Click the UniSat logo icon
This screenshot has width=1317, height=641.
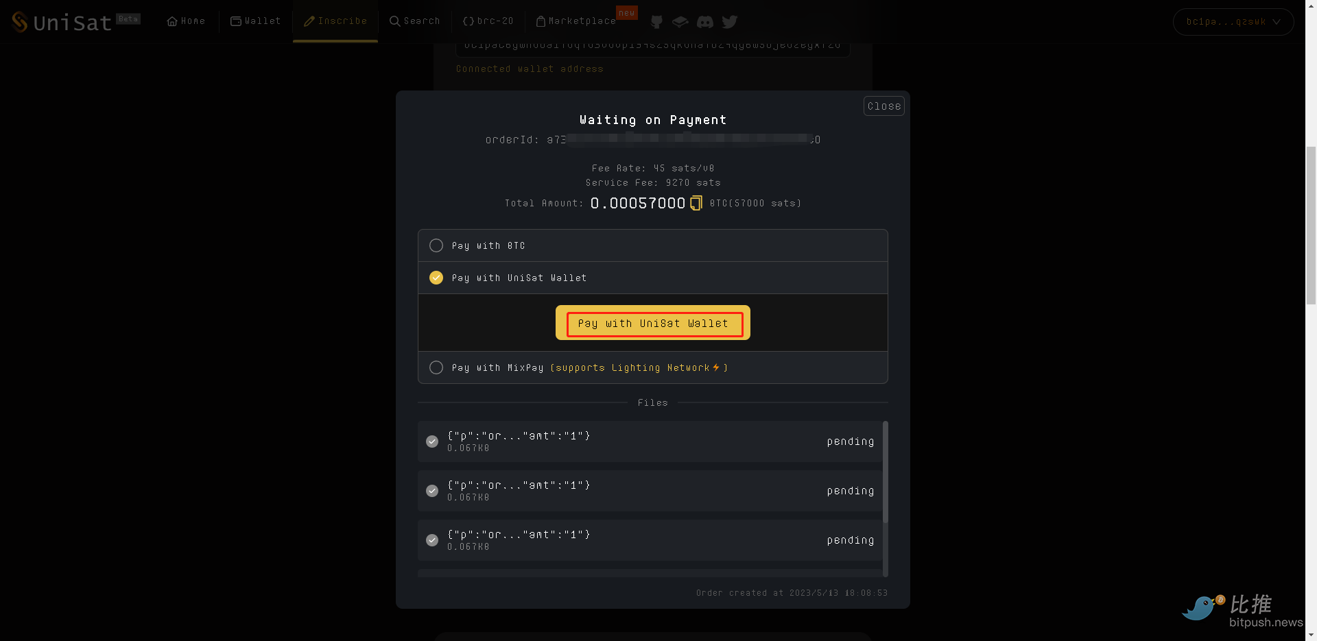20,22
